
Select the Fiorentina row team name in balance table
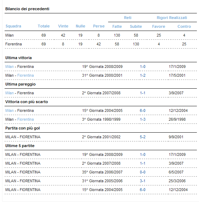pyautogui.click(x=13, y=44)
